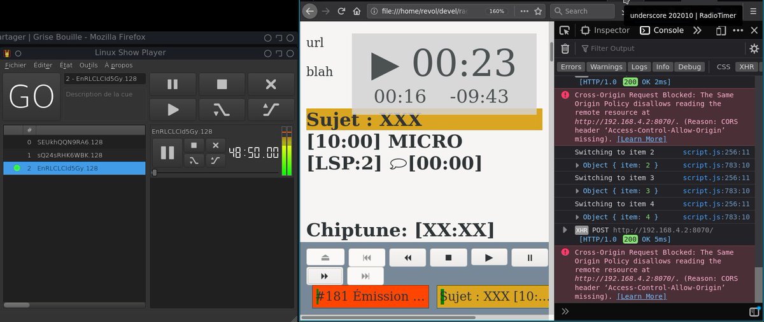Open the À propos menu
Image resolution: width=764 pixels, height=322 pixels.
click(x=118, y=65)
